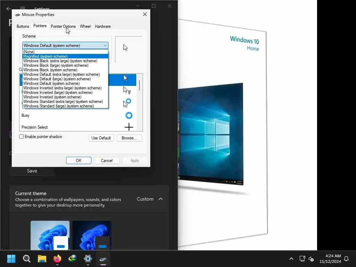The width and height of the screenshot is (356, 267).
Task: Select Windows Standard (large) scheme
Action: pos(65,106)
